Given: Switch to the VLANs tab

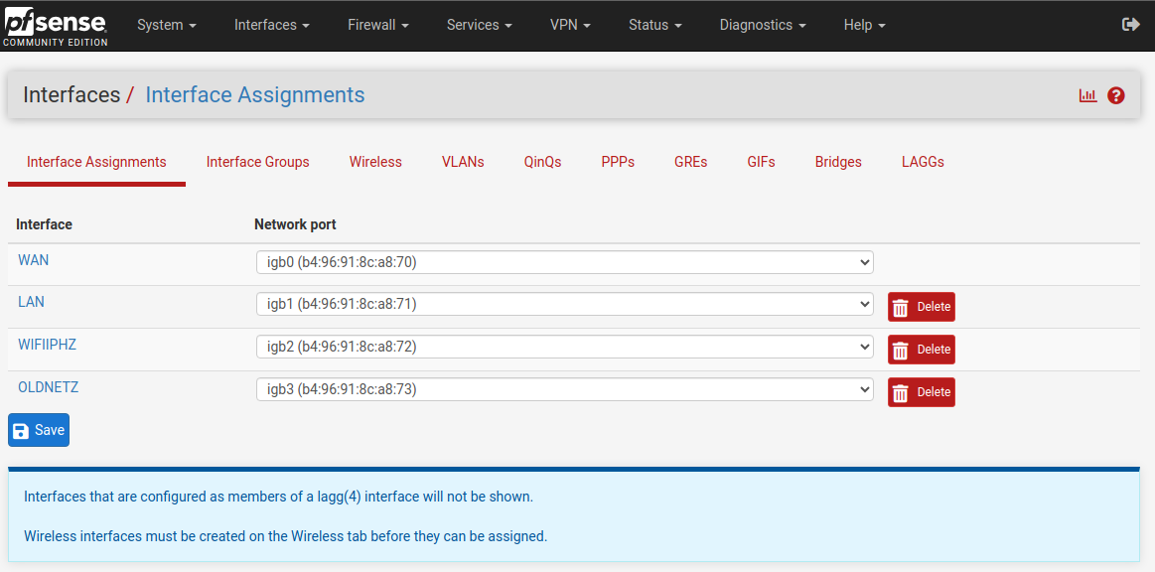Looking at the screenshot, I should [x=463, y=161].
